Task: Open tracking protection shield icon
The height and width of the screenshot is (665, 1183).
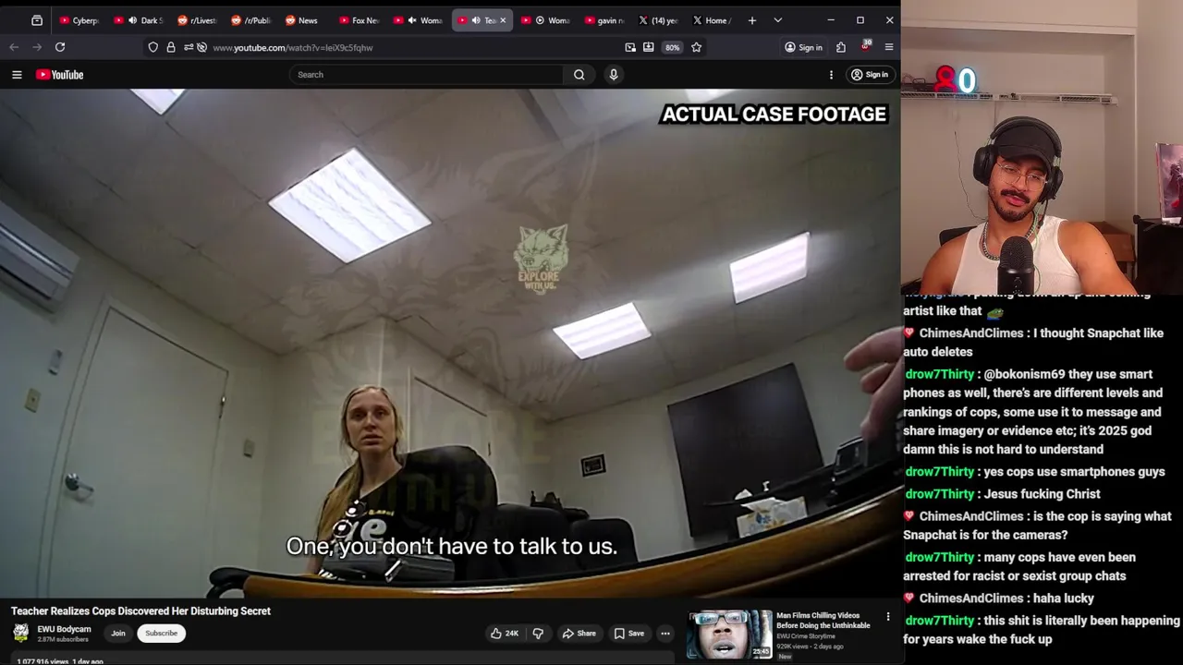Action: (x=153, y=47)
